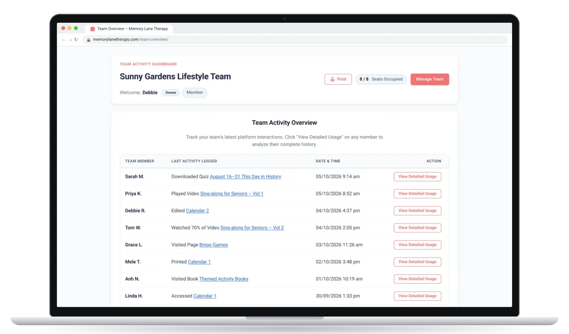Click the Owner role badge
The image size is (569, 334).
point(171,93)
